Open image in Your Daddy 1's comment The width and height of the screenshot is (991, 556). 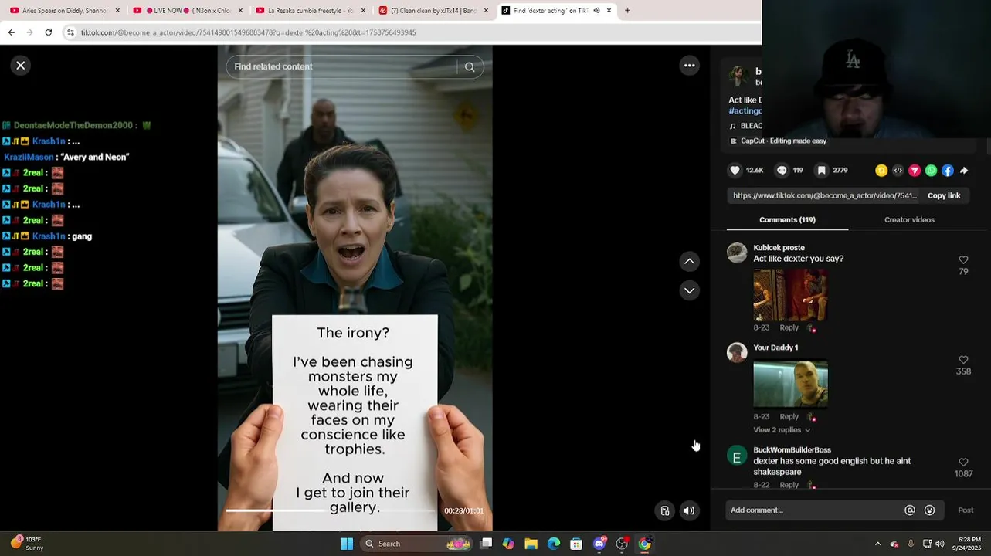[x=790, y=383]
